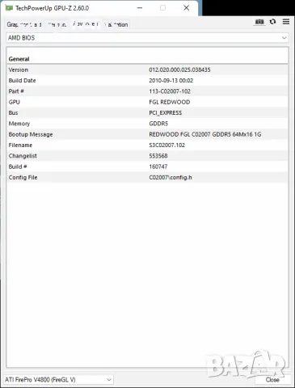
Task: Click the Build Date row label
Action: pos(22,81)
